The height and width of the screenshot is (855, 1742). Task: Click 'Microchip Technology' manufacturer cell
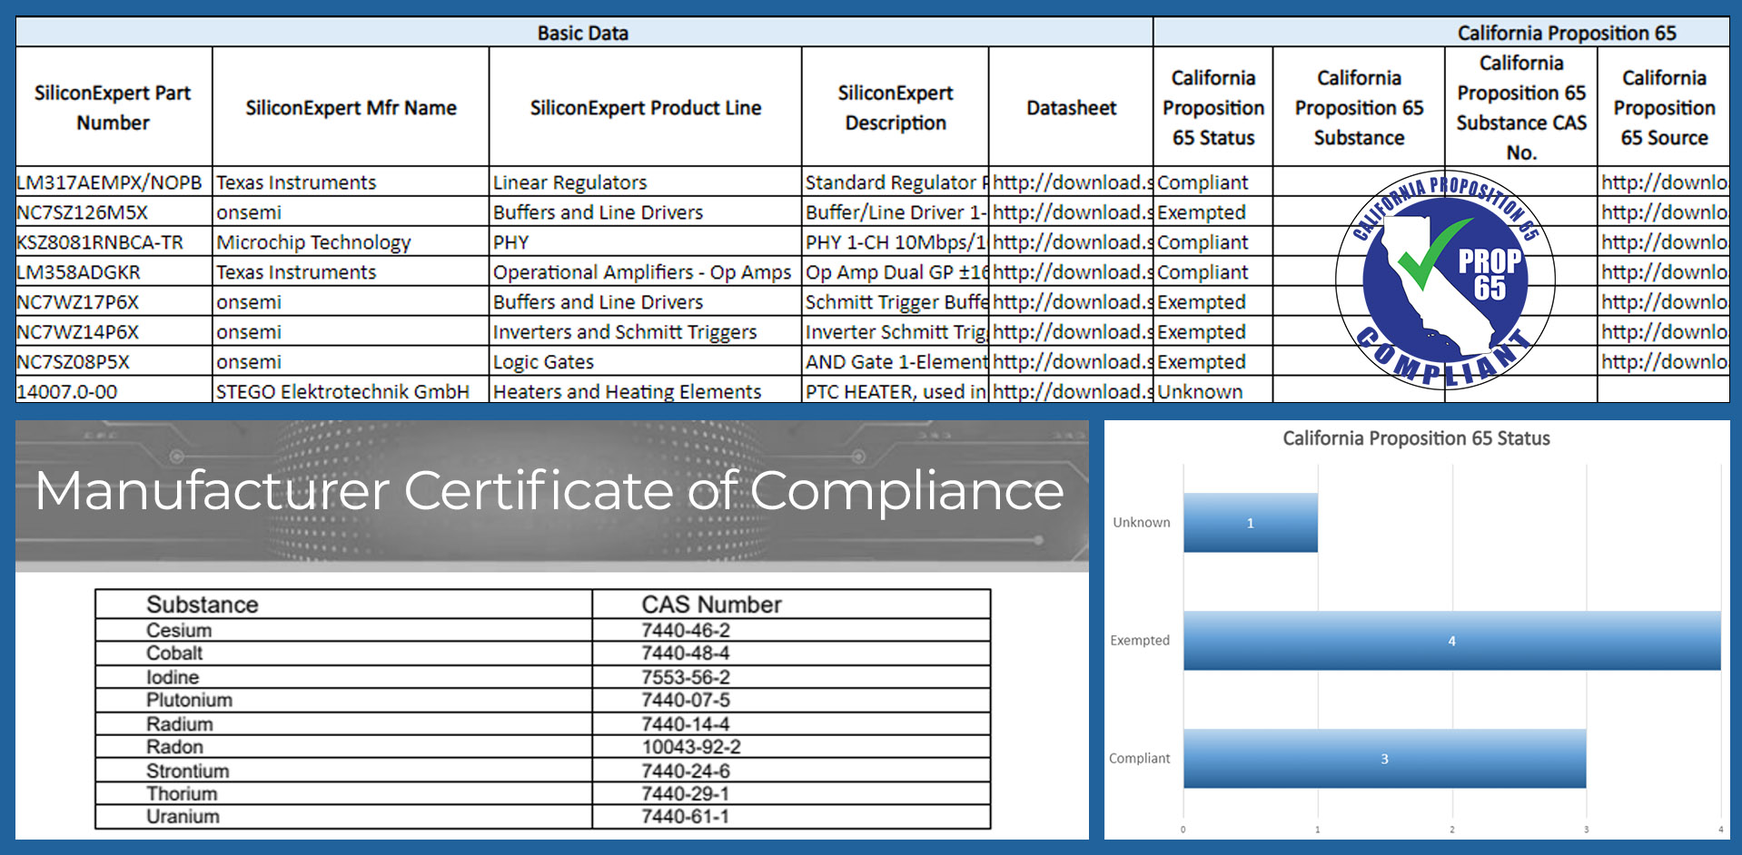[351, 241]
